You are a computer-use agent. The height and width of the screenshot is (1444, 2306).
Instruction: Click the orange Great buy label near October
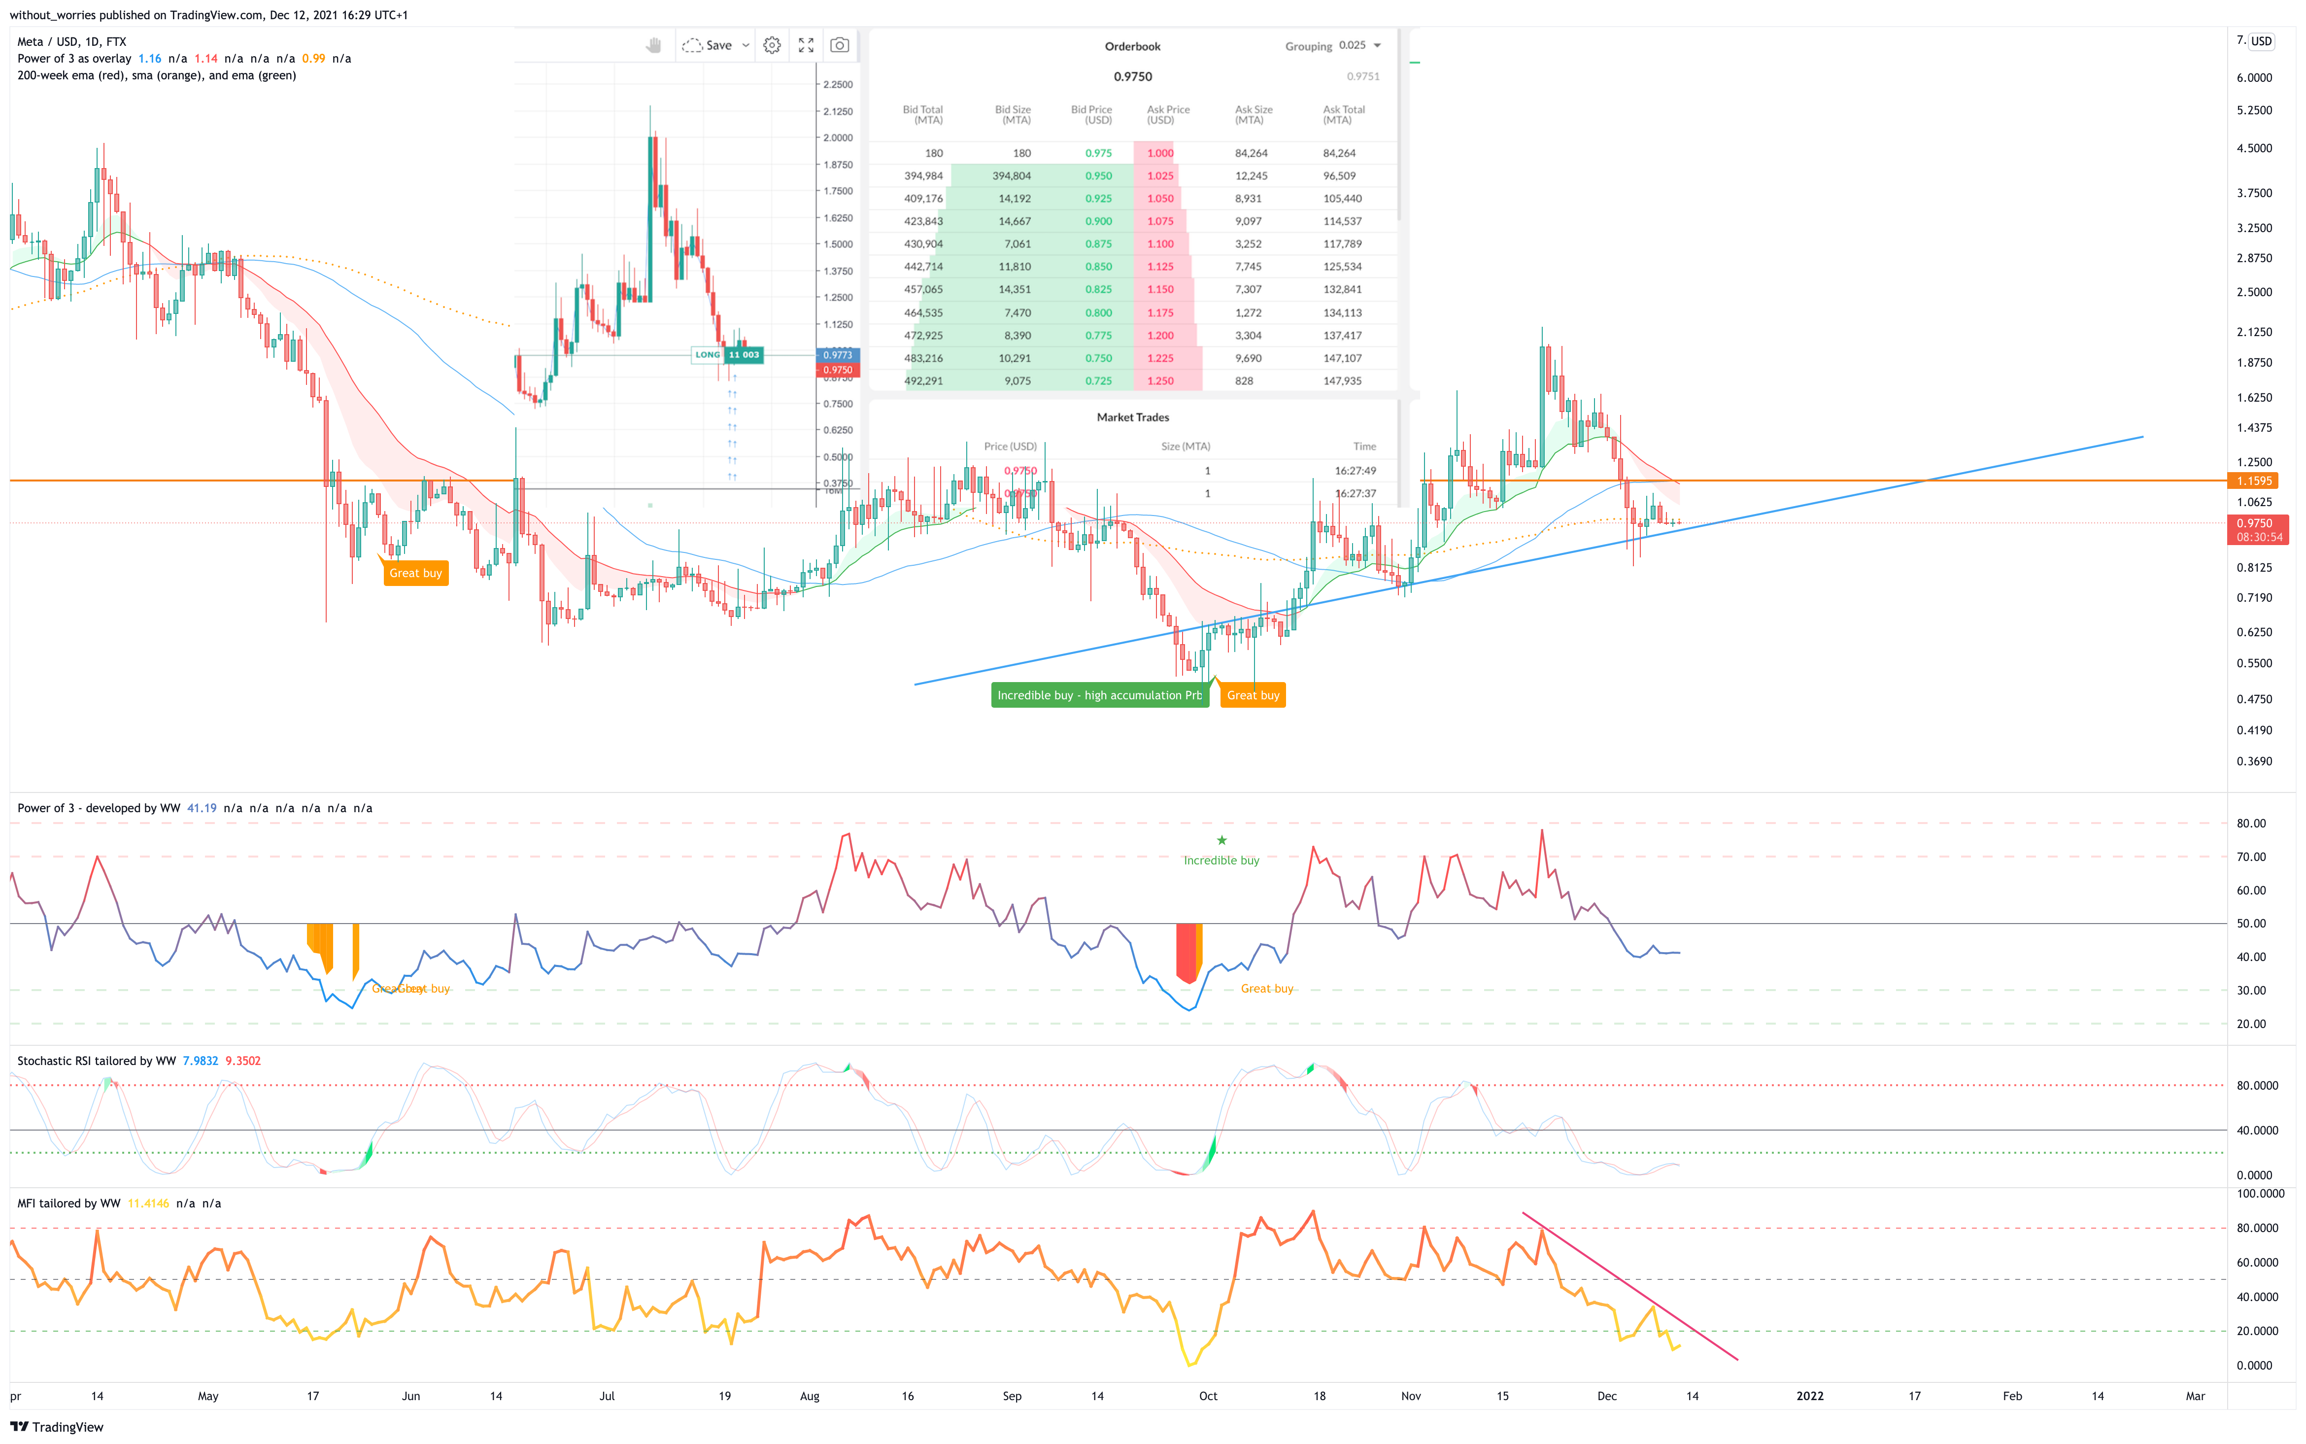tap(1253, 695)
